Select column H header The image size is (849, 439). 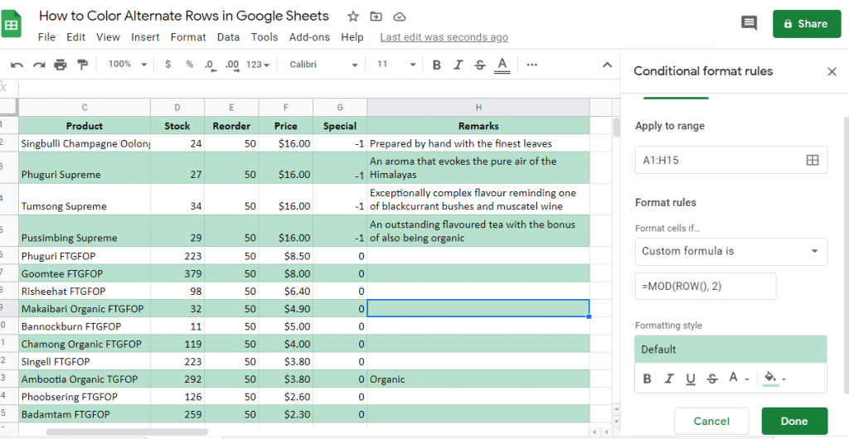[x=478, y=108]
